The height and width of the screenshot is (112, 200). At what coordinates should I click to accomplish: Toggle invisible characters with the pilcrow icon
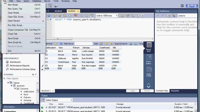[137, 16]
